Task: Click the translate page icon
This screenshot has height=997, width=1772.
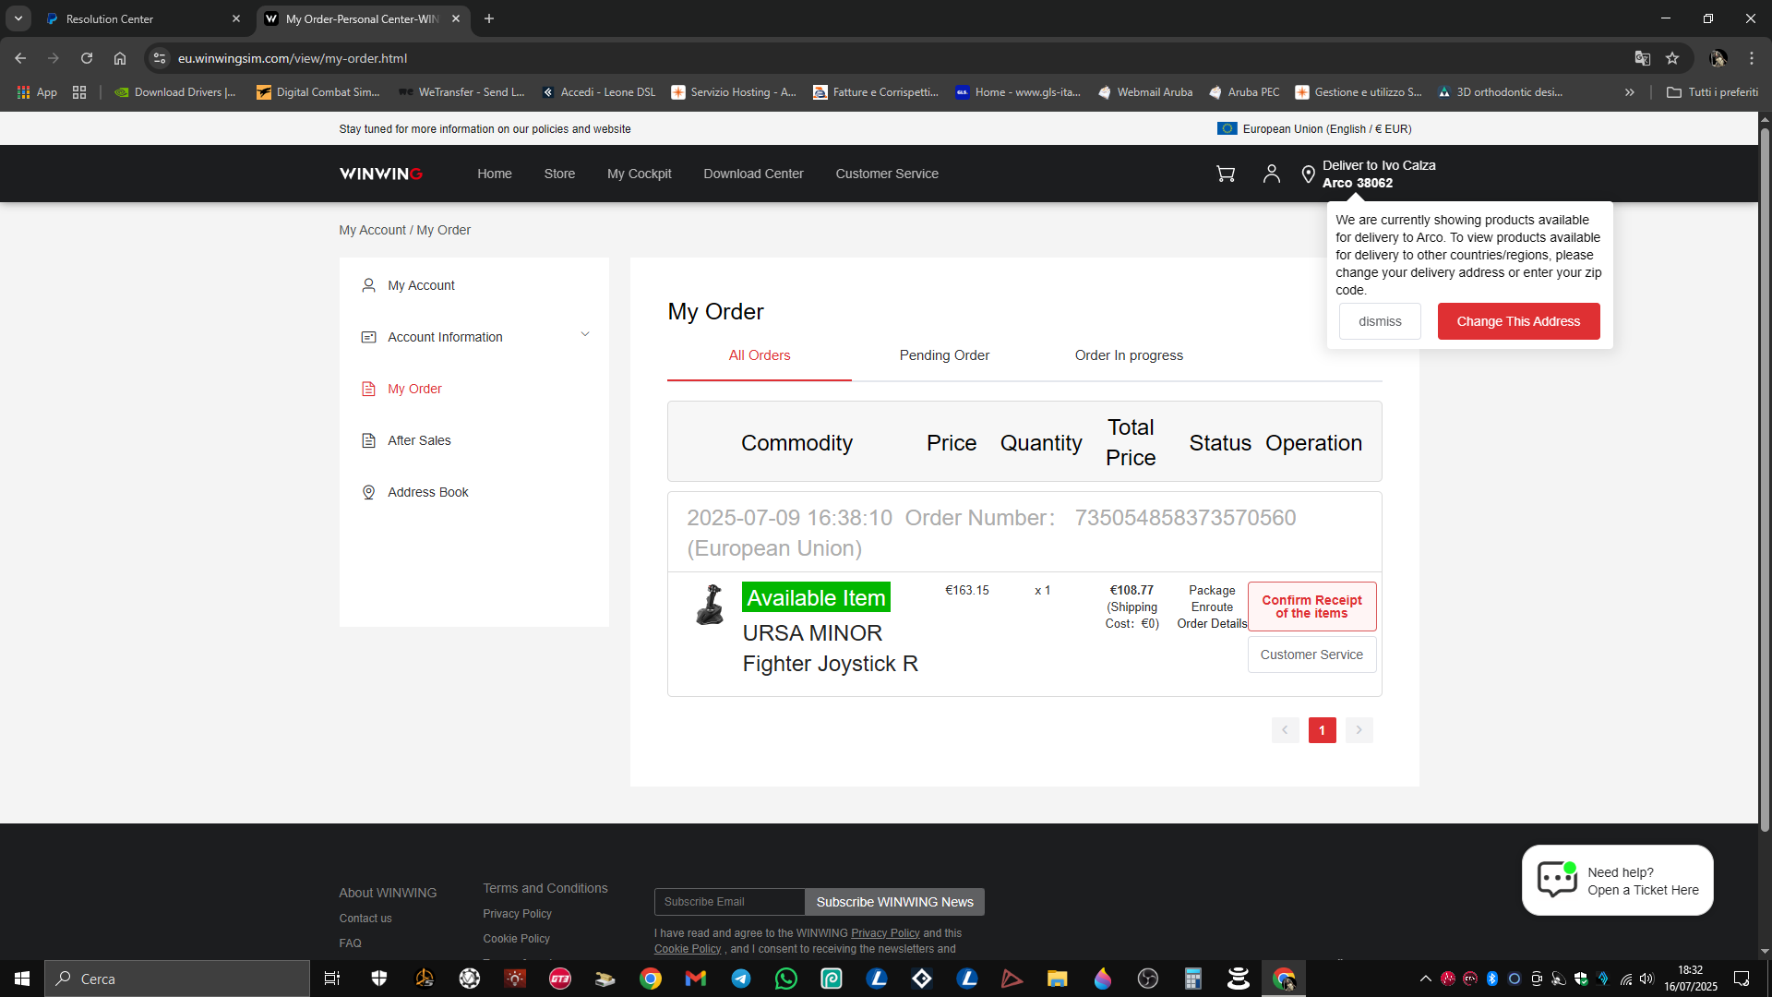Action: (x=1643, y=58)
